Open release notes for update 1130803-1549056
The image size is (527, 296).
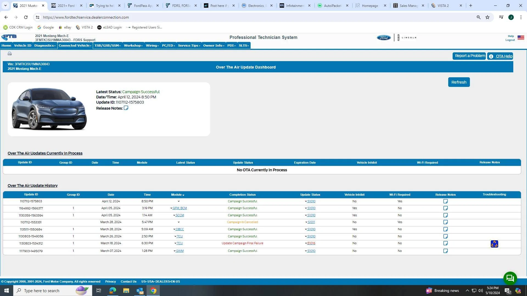pos(445,236)
